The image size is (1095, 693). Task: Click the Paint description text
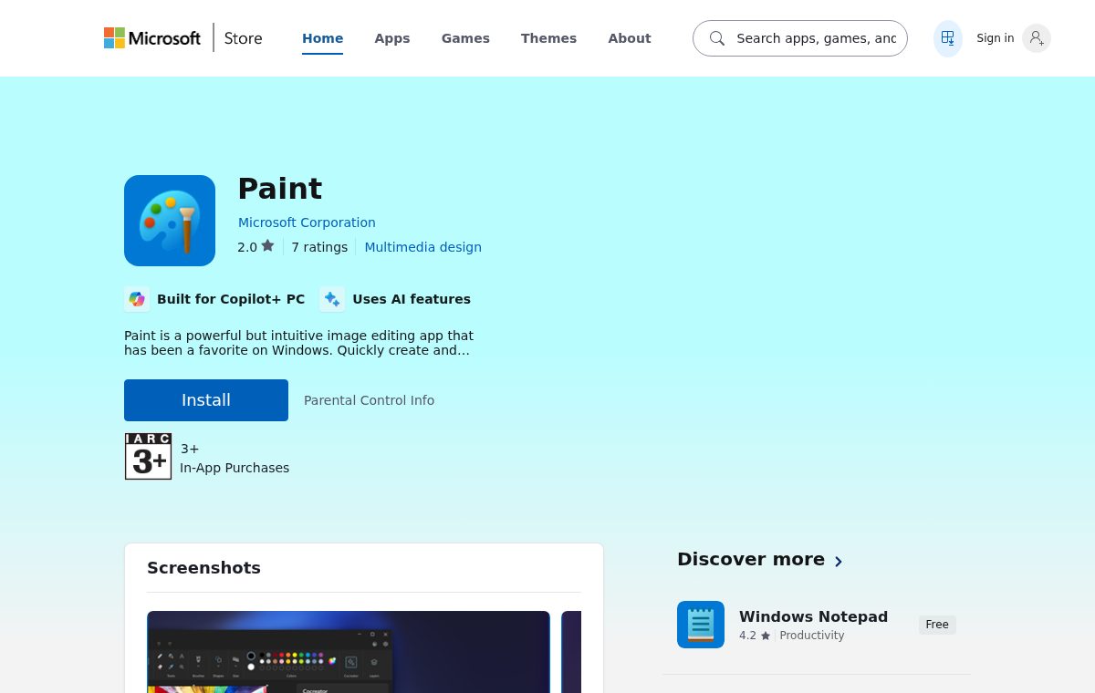299,343
